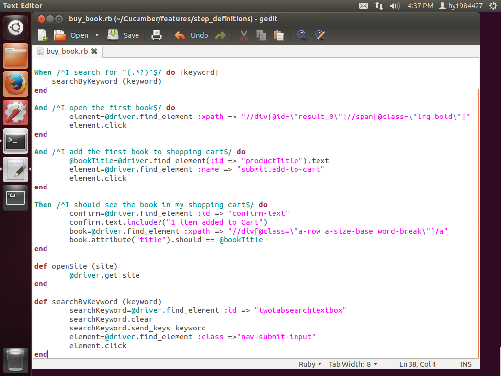The height and width of the screenshot is (376, 501).
Task: Click the text 'searchKeyword.clear'
Action: [x=111, y=319]
